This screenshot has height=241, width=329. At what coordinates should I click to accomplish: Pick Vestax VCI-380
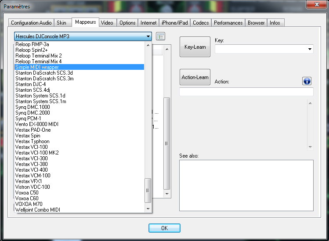[80, 164]
